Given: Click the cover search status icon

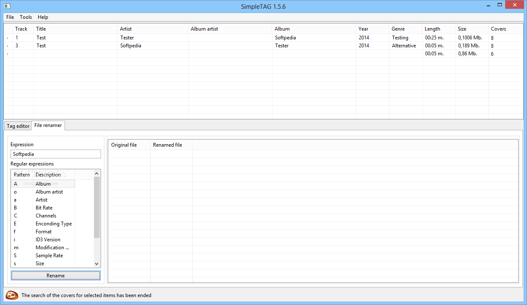Looking at the screenshot, I should point(12,295).
